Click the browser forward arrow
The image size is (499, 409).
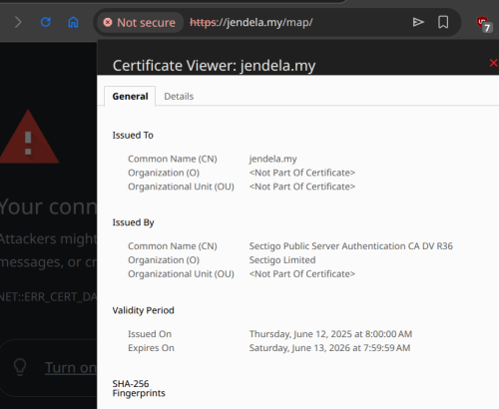pos(18,23)
